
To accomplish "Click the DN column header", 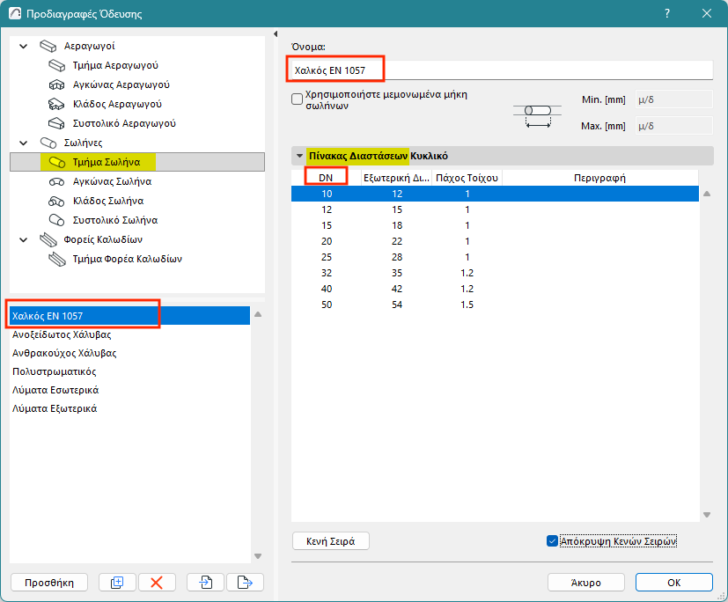I will point(326,178).
